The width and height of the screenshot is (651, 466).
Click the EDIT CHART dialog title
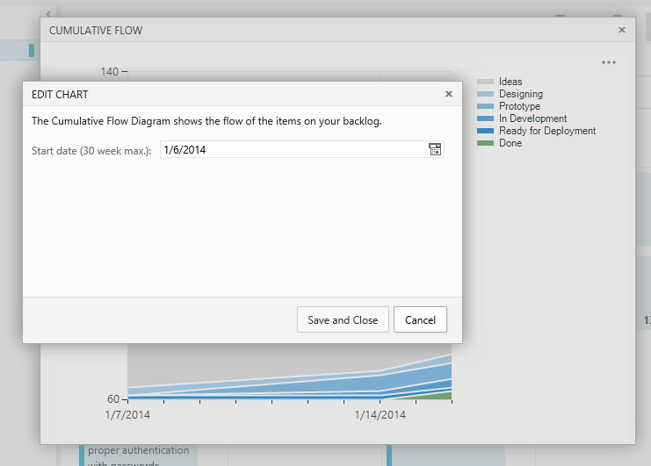coord(60,95)
